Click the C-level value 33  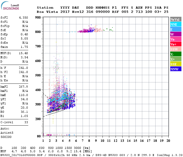click(26, 122)
